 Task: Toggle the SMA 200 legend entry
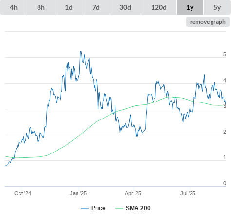(x=133, y=208)
